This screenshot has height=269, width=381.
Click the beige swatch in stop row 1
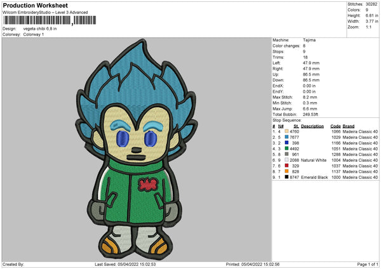(287, 131)
